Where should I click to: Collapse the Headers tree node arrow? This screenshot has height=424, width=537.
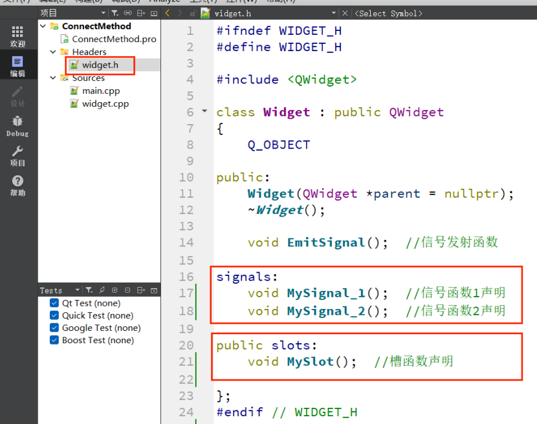point(53,52)
